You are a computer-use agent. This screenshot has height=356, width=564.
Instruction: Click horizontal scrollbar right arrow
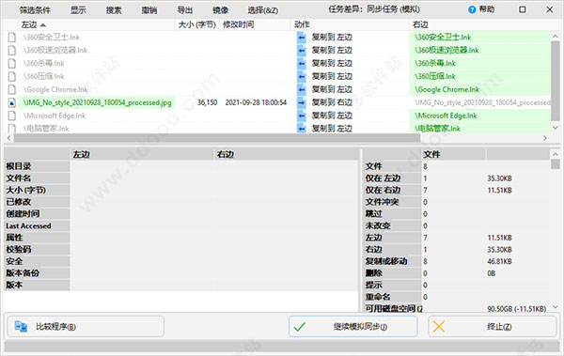(x=545, y=138)
